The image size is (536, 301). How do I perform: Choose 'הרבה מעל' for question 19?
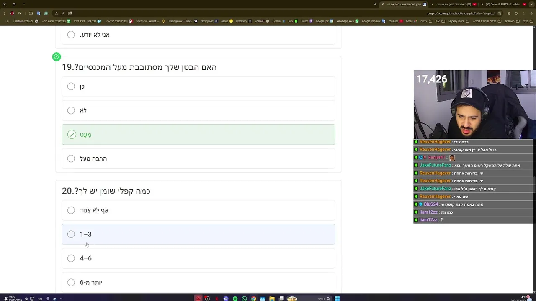[198, 158]
